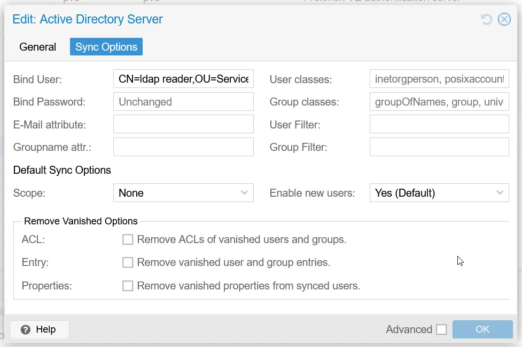
Task: Select the Sync Options tab
Action: (x=106, y=47)
